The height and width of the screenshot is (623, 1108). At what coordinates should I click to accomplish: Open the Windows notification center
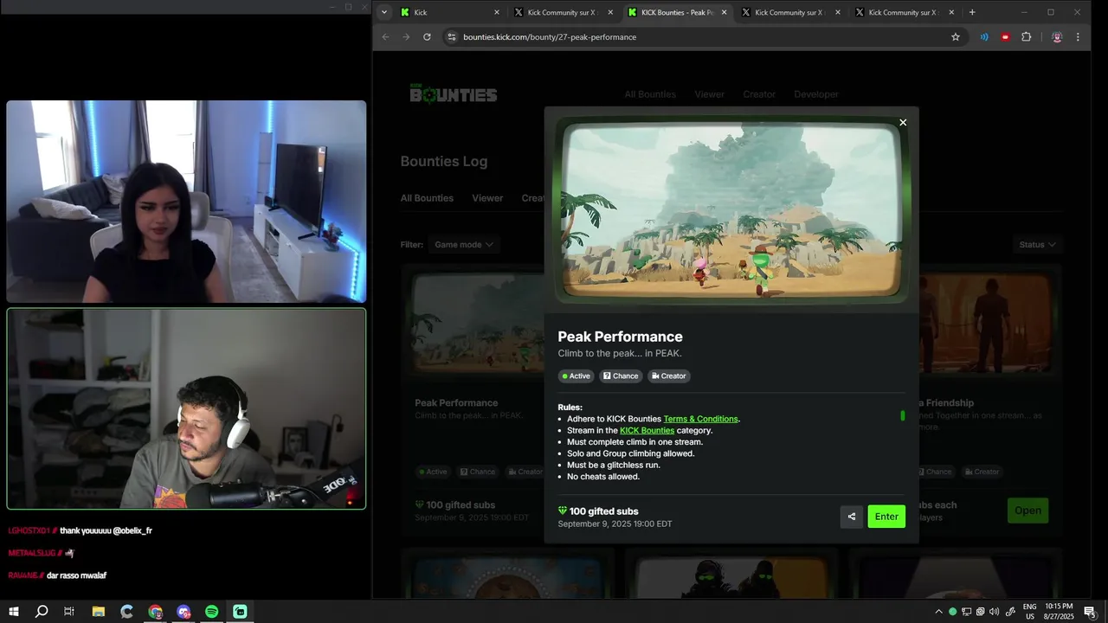tap(1091, 612)
